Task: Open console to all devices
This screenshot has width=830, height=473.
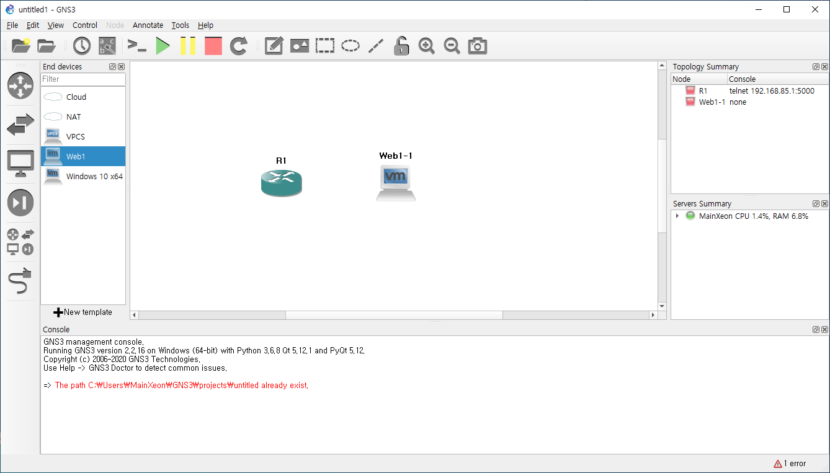Action: [136, 46]
